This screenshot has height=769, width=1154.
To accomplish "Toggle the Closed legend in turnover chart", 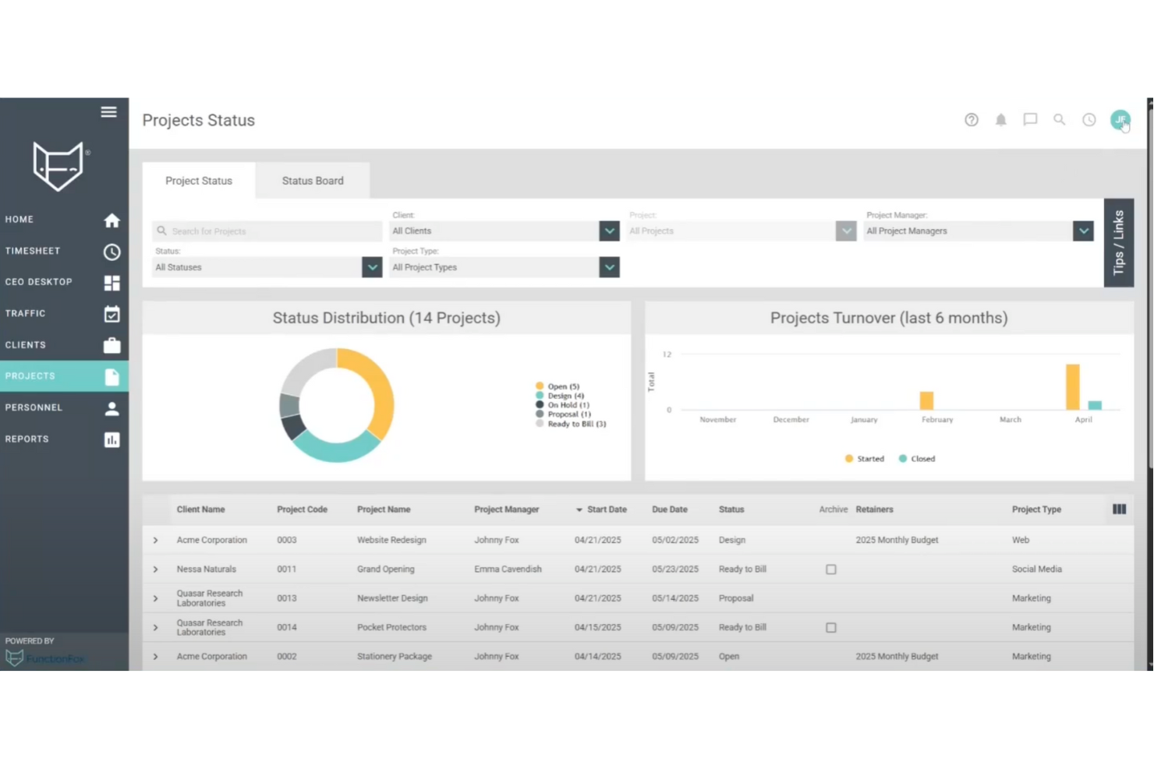I will (916, 458).
